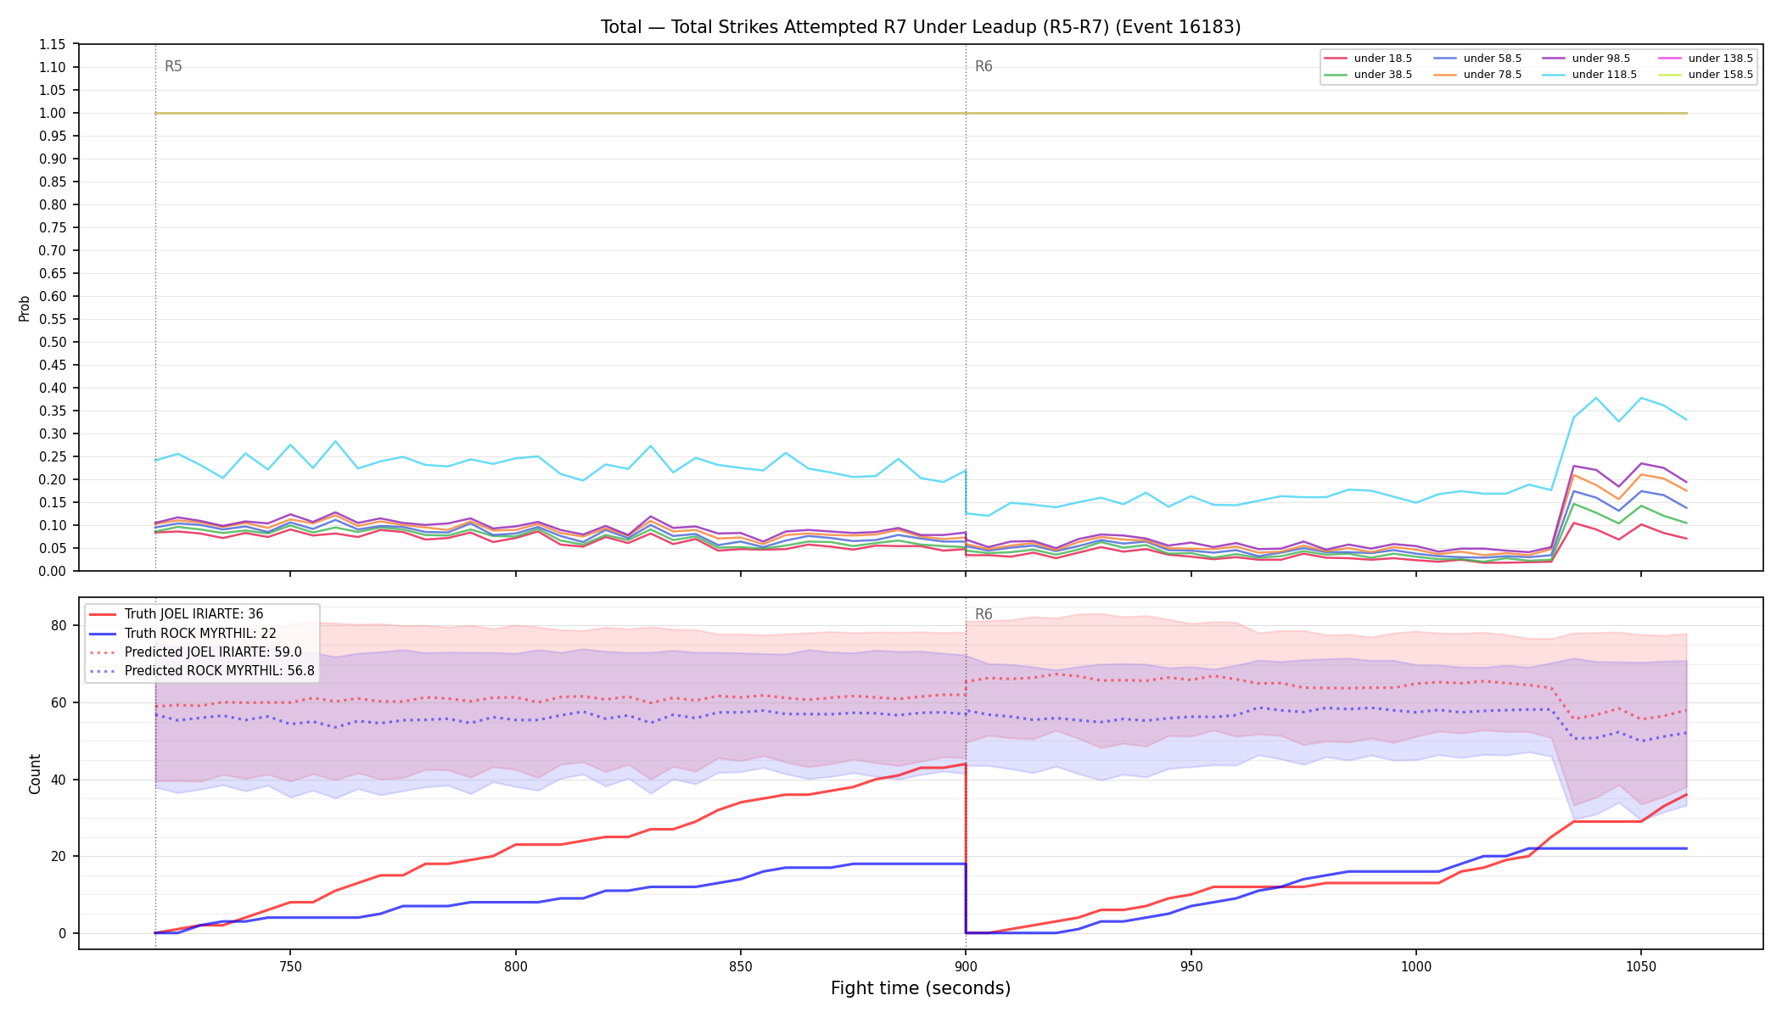
Task: Click the cyan line swatch for under 118.5
Action: coord(1554,75)
